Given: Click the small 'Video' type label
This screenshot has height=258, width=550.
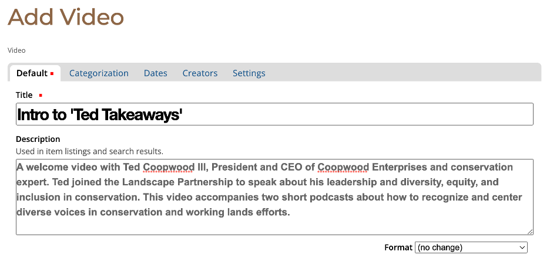Looking at the screenshot, I should pos(16,50).
